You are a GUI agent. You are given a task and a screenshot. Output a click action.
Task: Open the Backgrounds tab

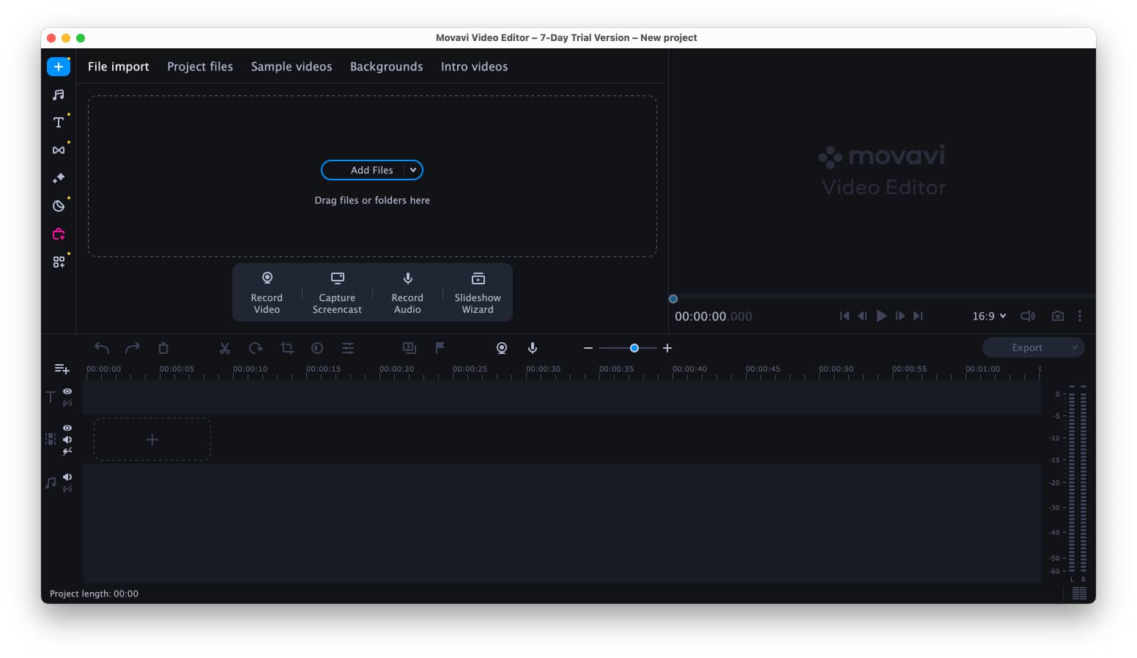(386, 67)
